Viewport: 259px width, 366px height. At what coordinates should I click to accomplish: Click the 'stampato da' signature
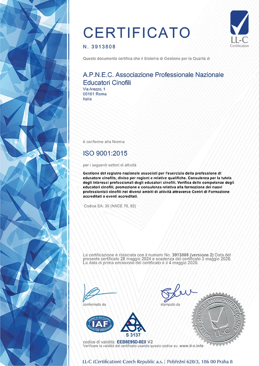tap(178, 293)
